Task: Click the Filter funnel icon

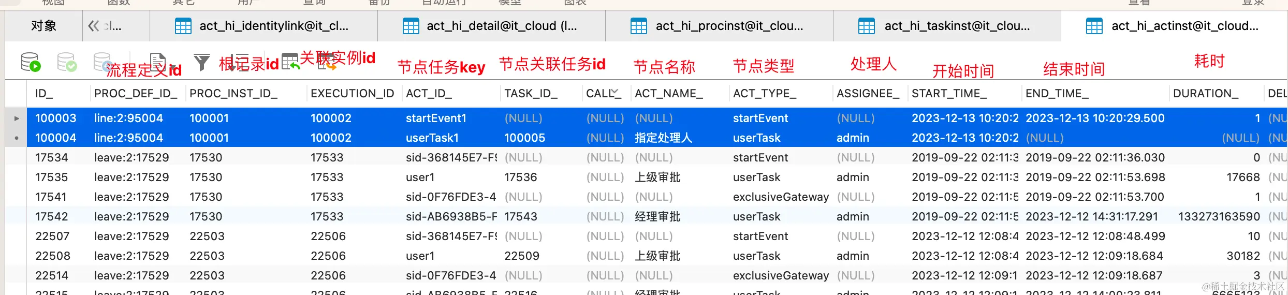Action: click(201, 62)
